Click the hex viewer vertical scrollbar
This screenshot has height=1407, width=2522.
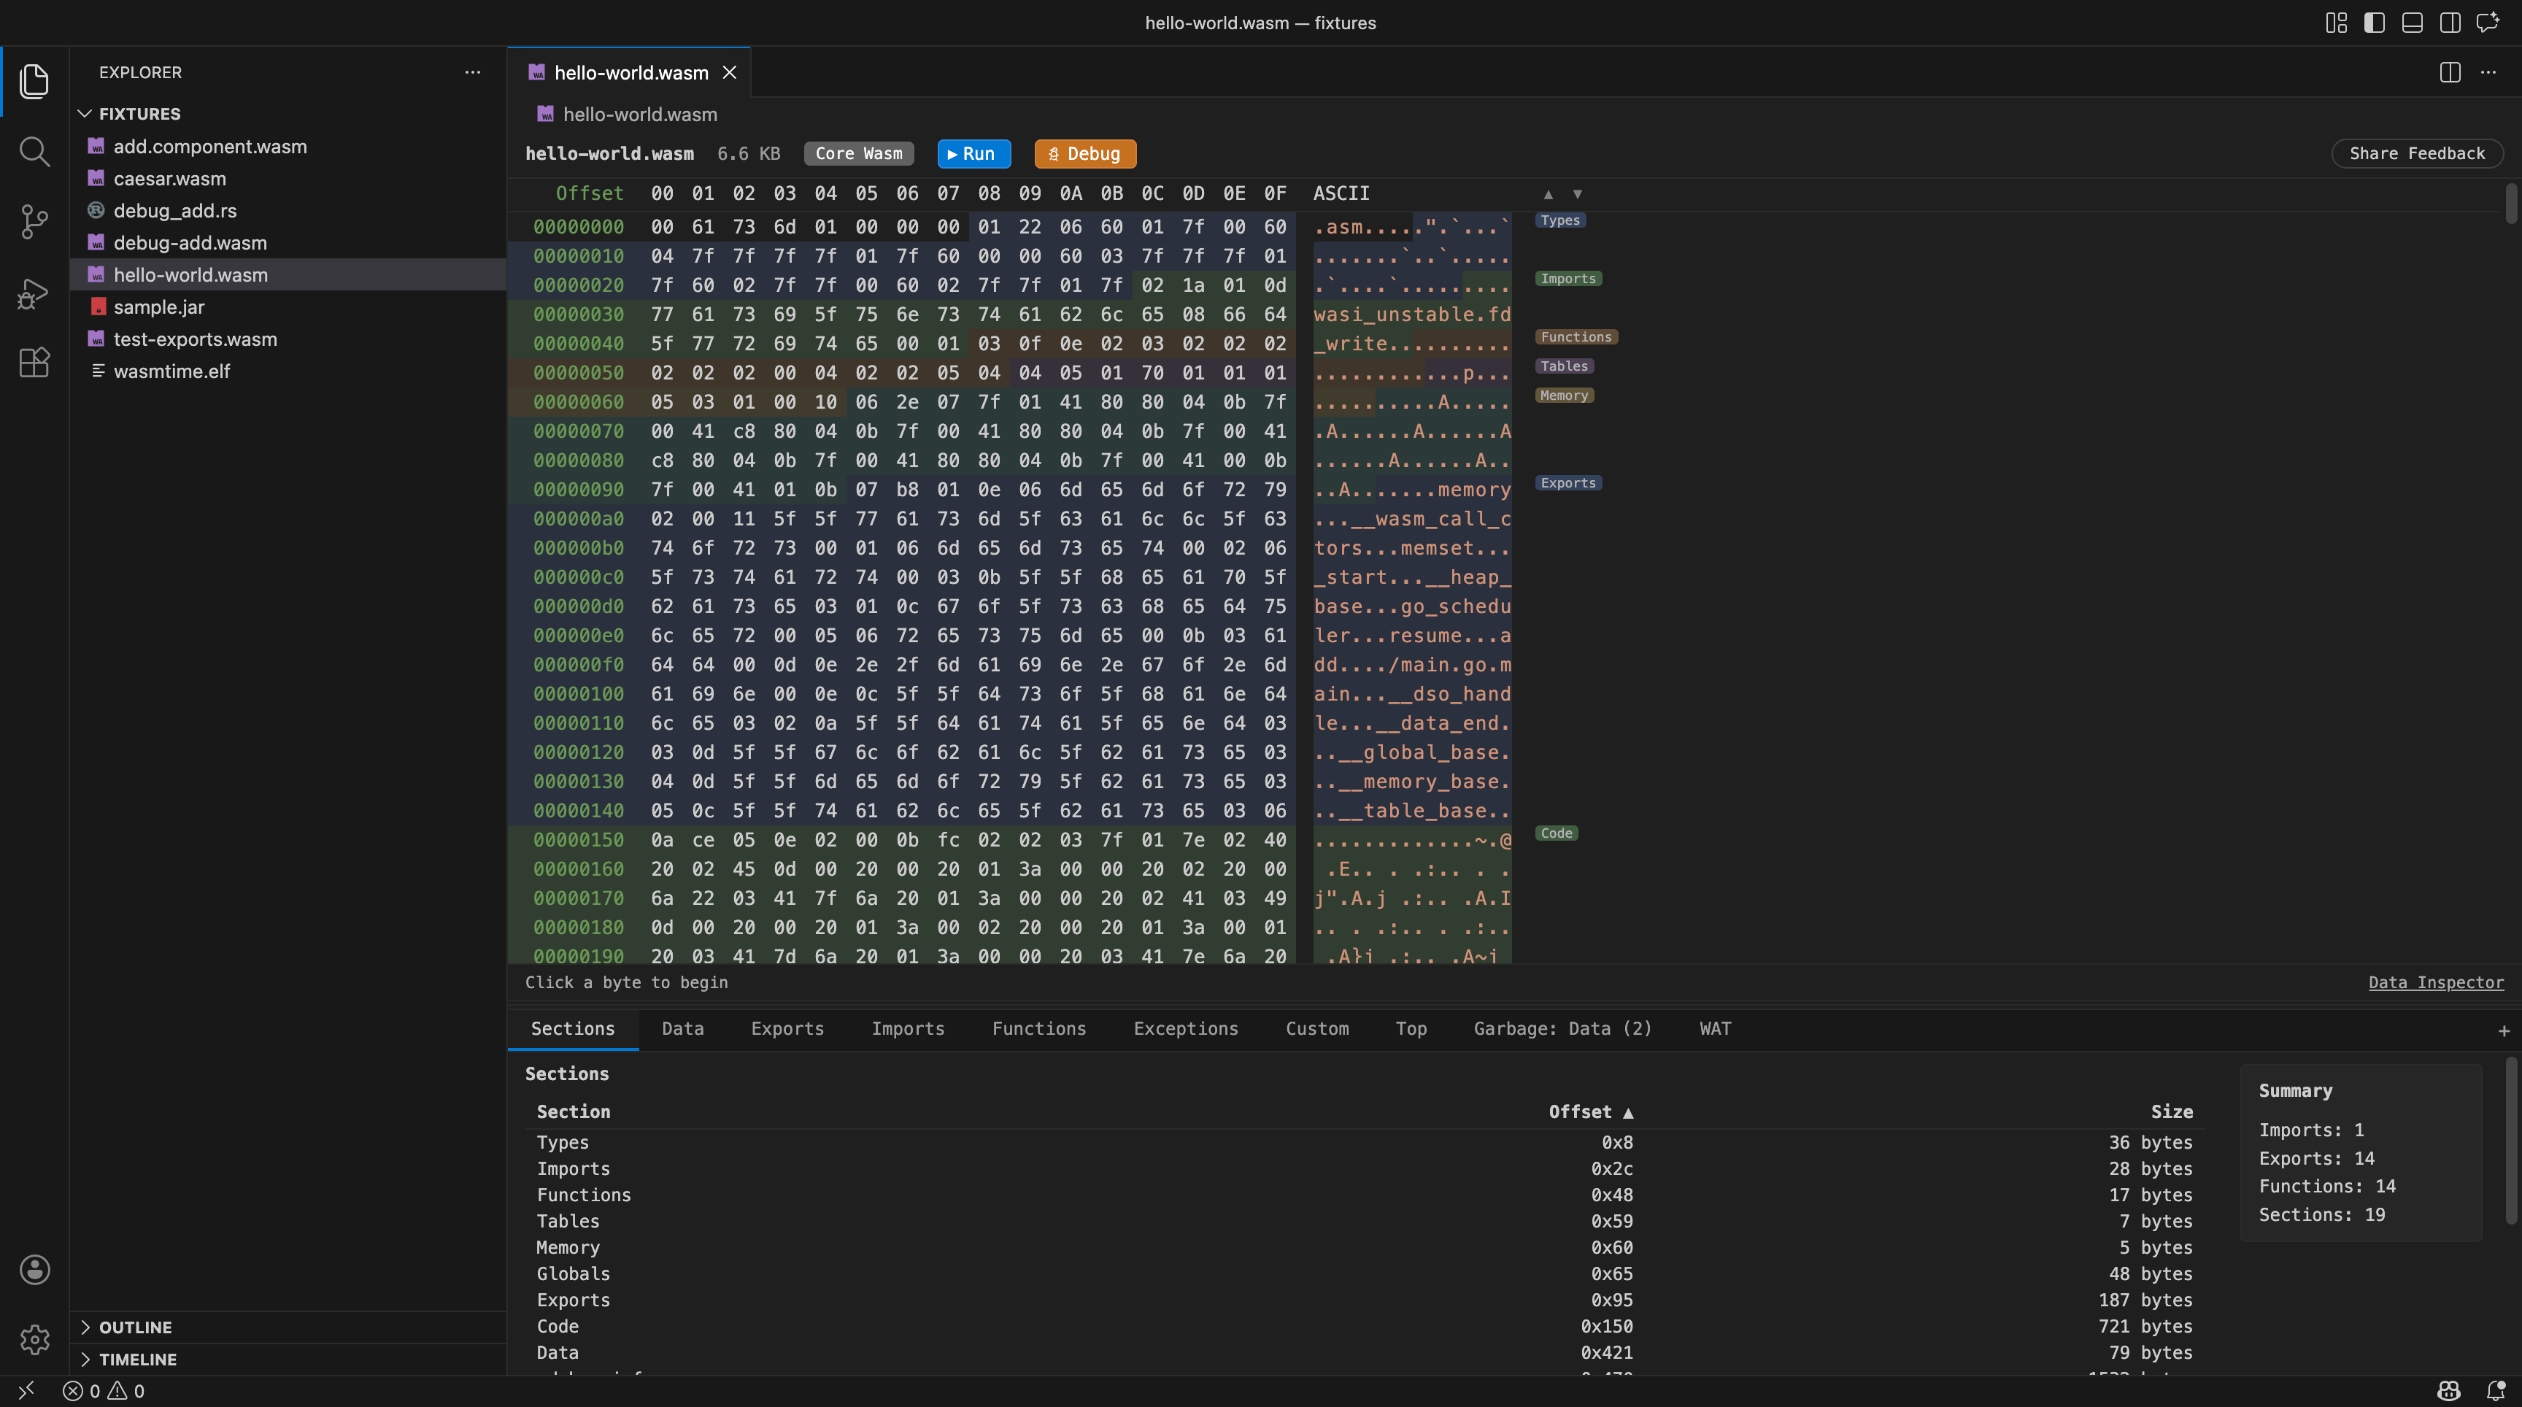(2511, 204)
